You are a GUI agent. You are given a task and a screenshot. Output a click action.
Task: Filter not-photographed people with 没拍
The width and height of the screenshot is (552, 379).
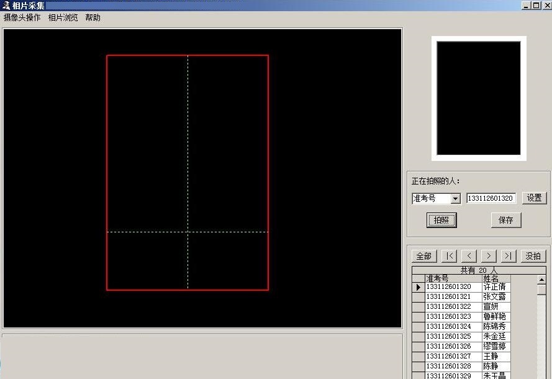click(533, 256)
